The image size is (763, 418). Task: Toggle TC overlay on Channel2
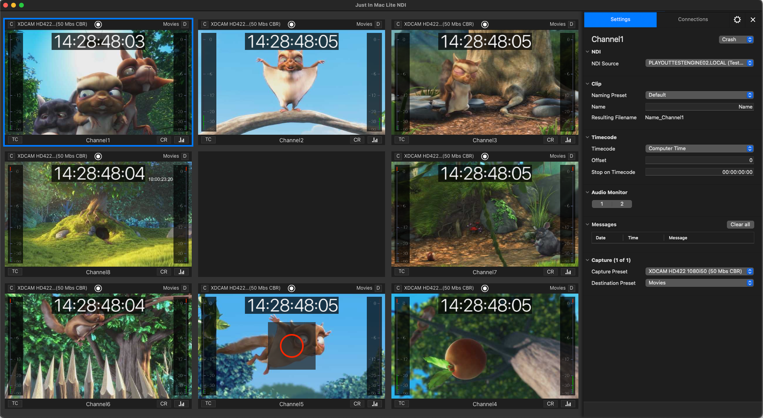(x=208, y=139)
